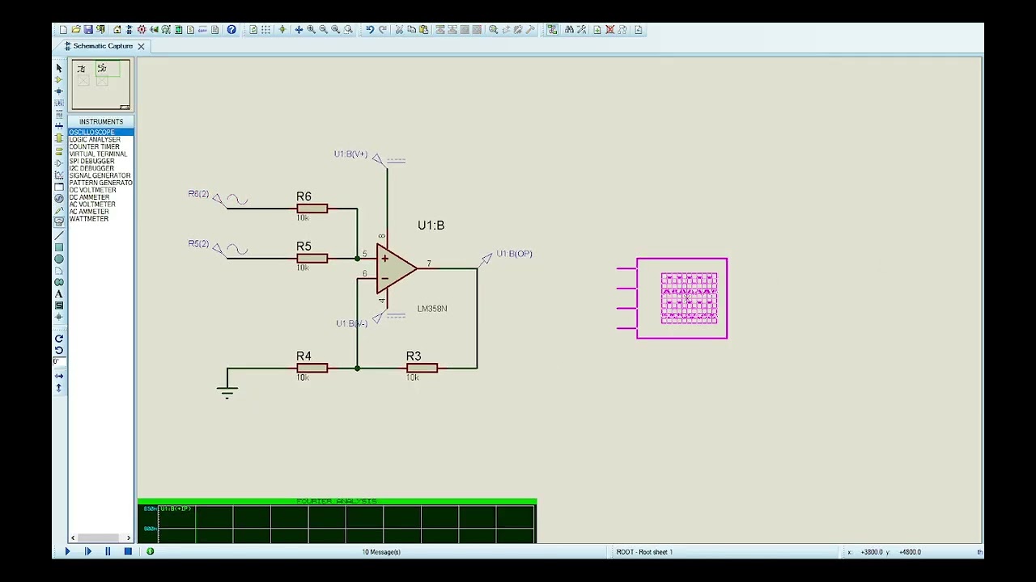Screen dimensions: 1036x582
Task: Flip horizontally with the mirror arrow
Action: coord(58,377)
